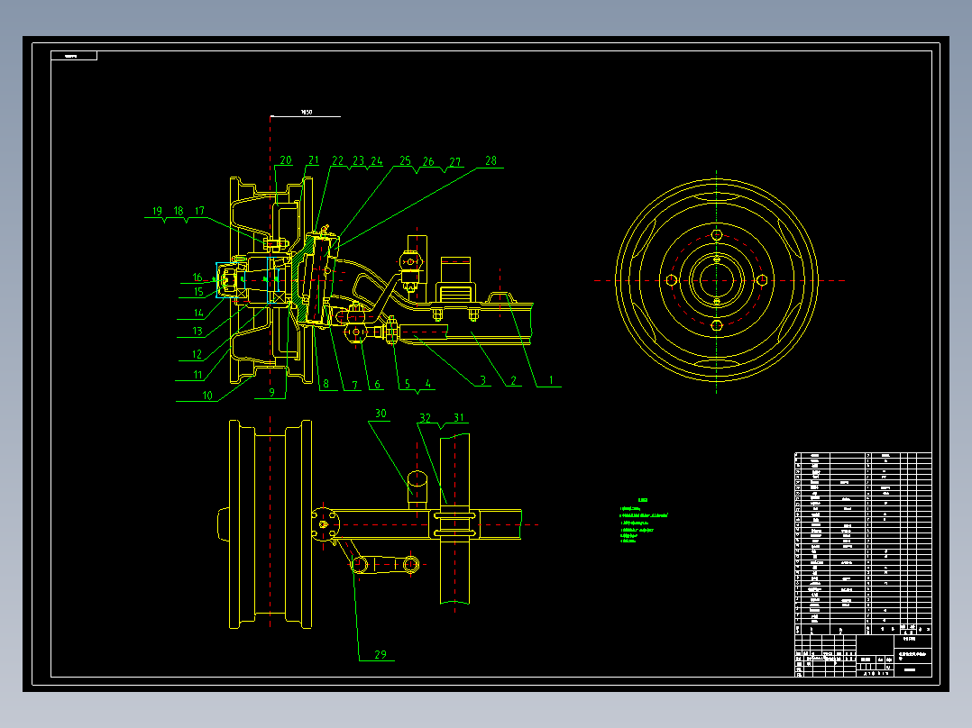972x728 pixels.
Task: Click the title block at bottom right
Action: (x=863, y=655)
